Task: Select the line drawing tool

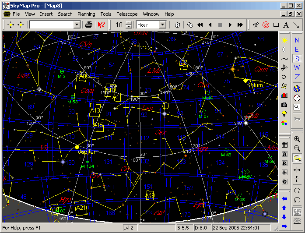Action: pyautogui.click(x=296, y=25)
